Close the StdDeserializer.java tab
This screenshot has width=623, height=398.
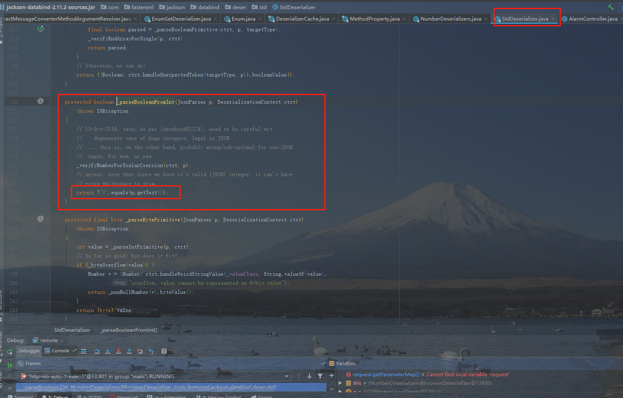(553, 19)
